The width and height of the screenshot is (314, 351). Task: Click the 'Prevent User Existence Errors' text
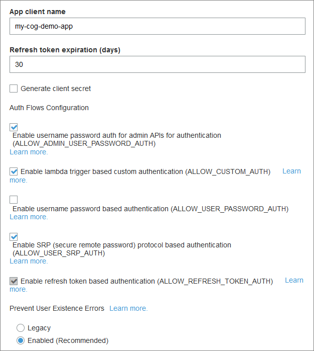tap(57, 308)
